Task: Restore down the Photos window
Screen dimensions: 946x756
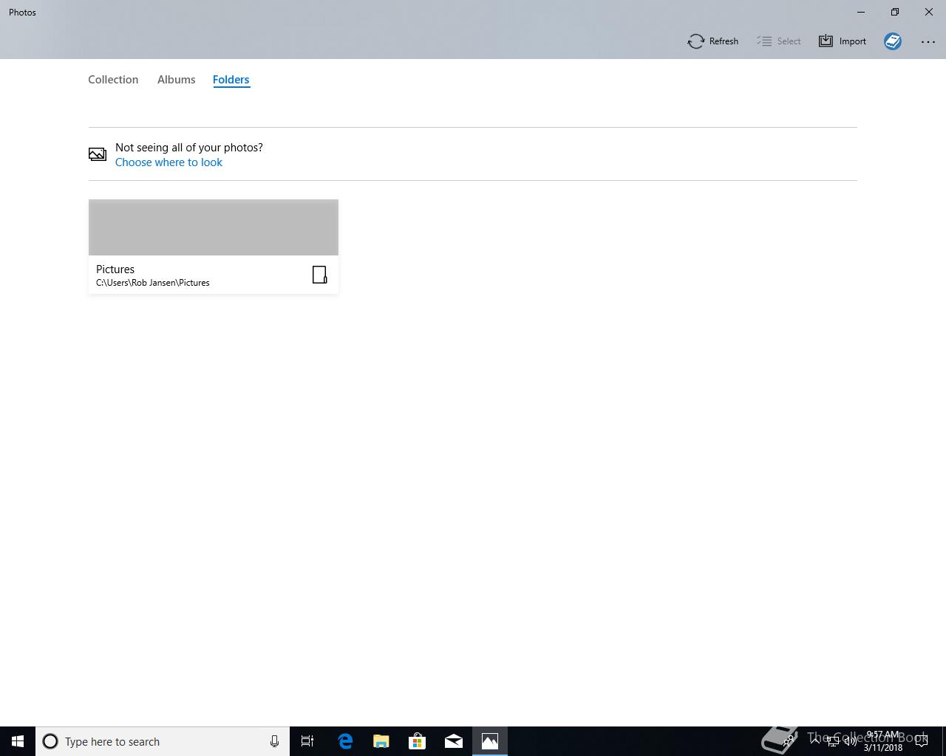Action: pyautogui.click(x=895, y=12)
